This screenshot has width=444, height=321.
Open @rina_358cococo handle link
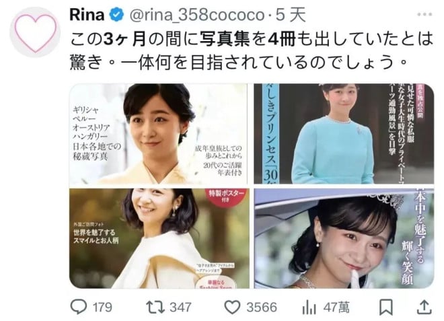[x=197, y=15]
